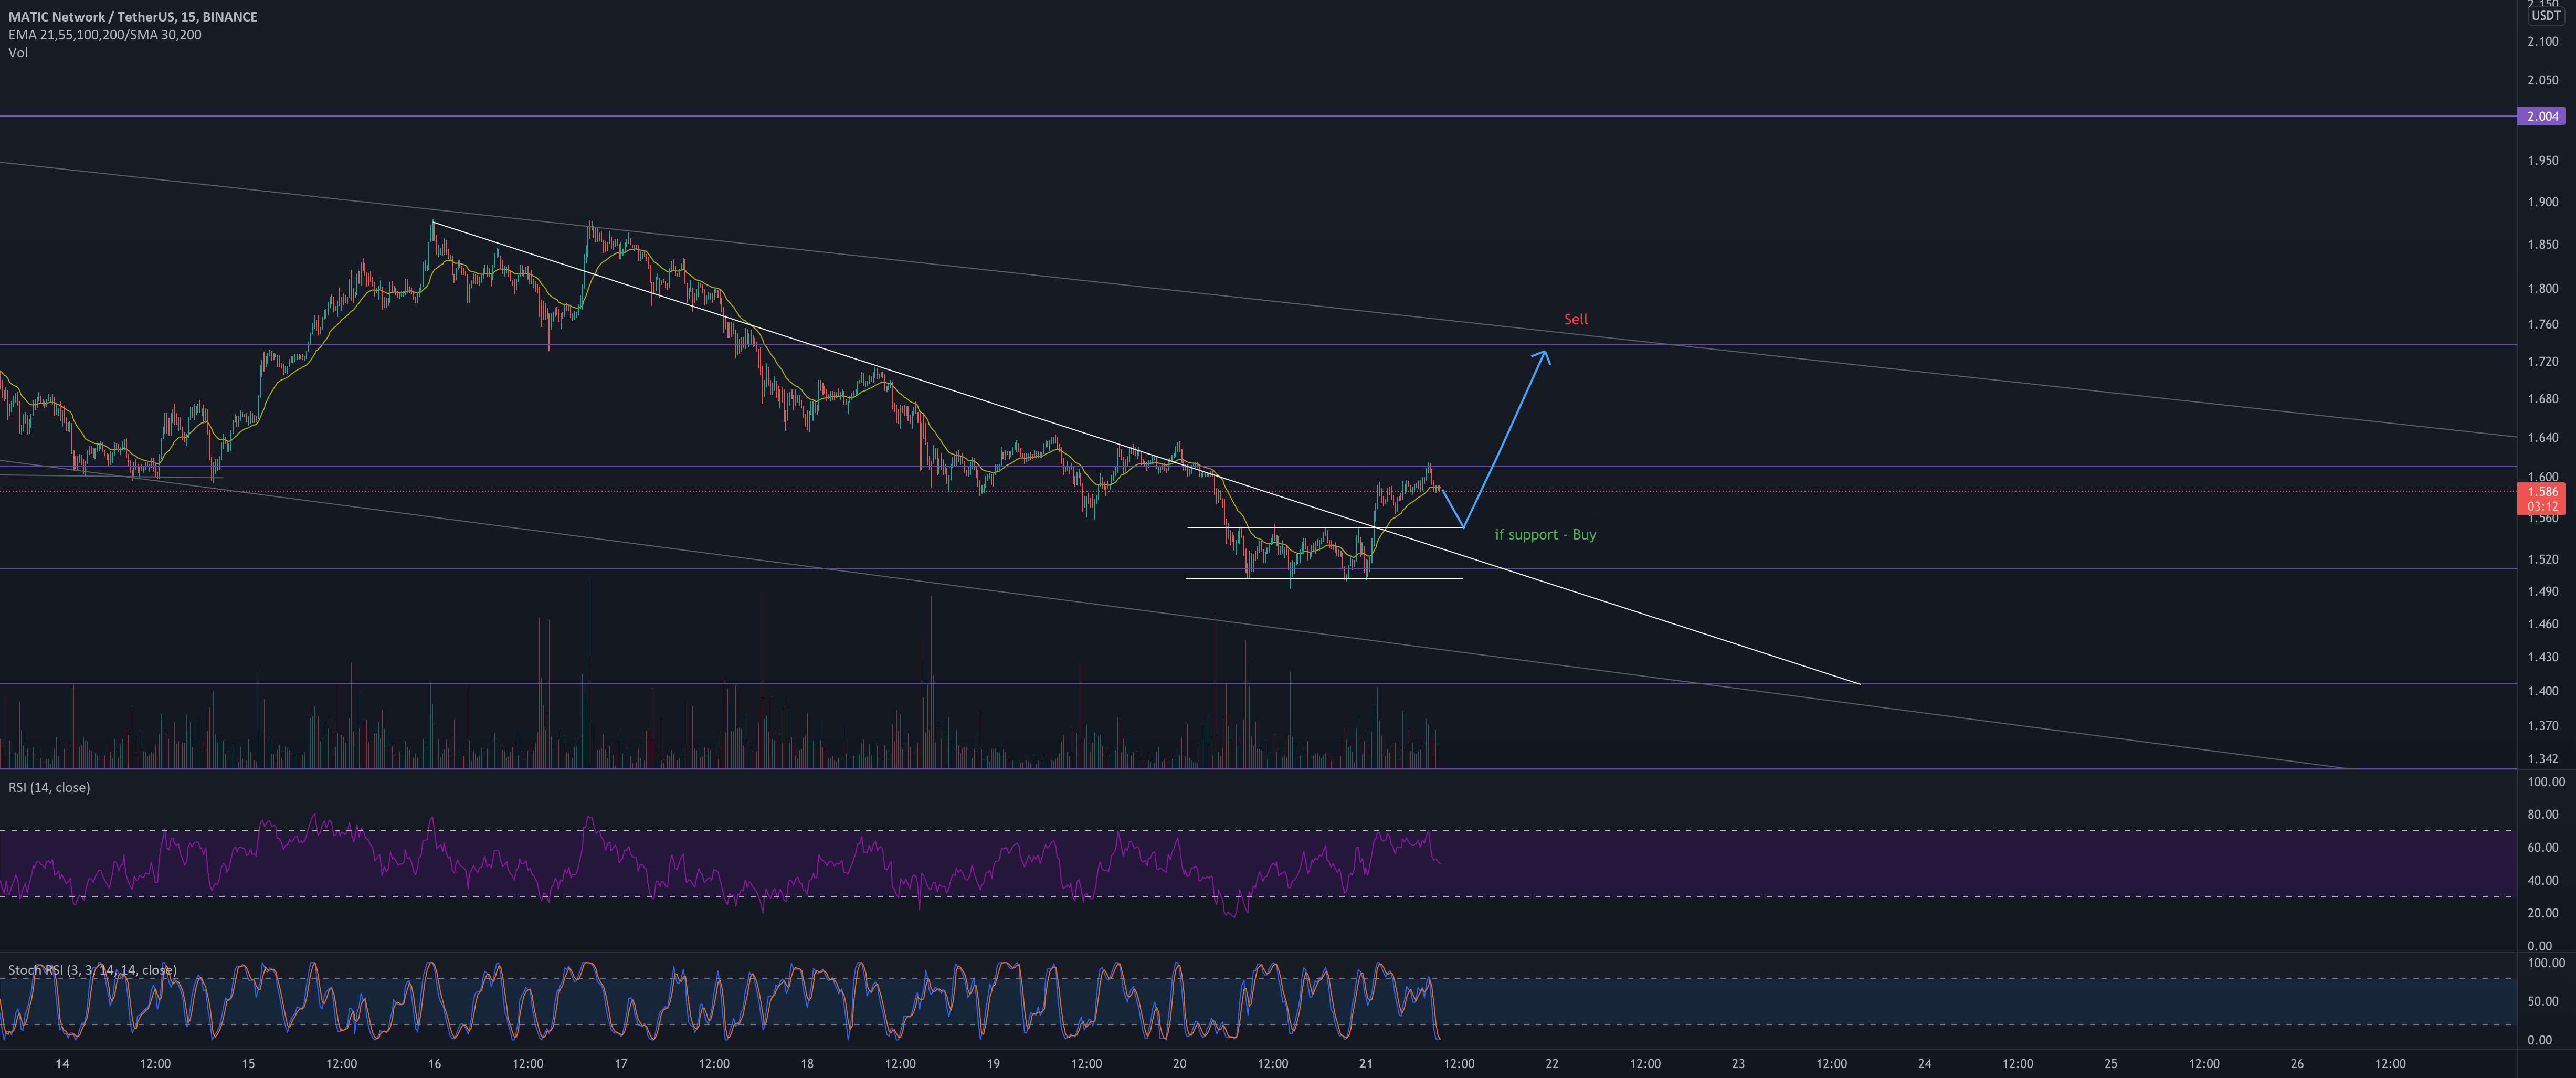Click the 1.400 price axis value
2576x1078 pixels.
(2542, 691)
